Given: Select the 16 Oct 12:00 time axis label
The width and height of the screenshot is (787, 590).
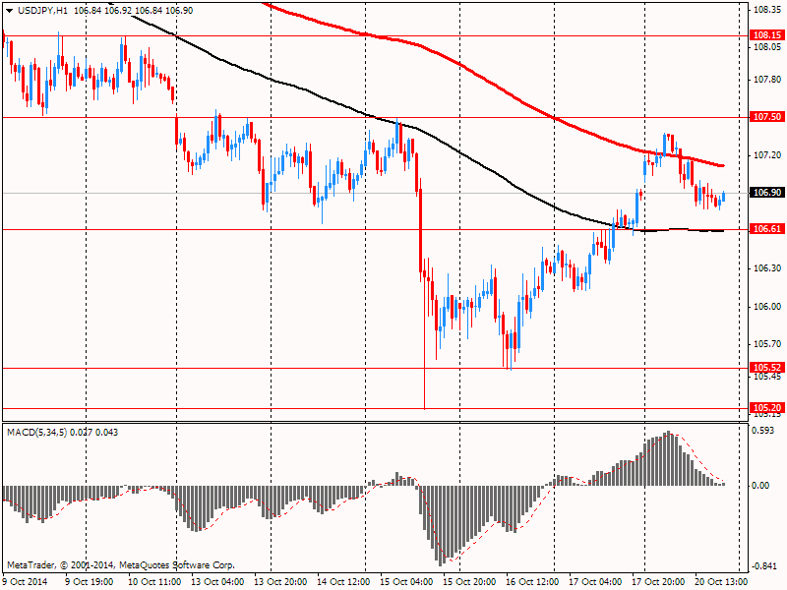Looking at the screenshot, I should [532, 582].
